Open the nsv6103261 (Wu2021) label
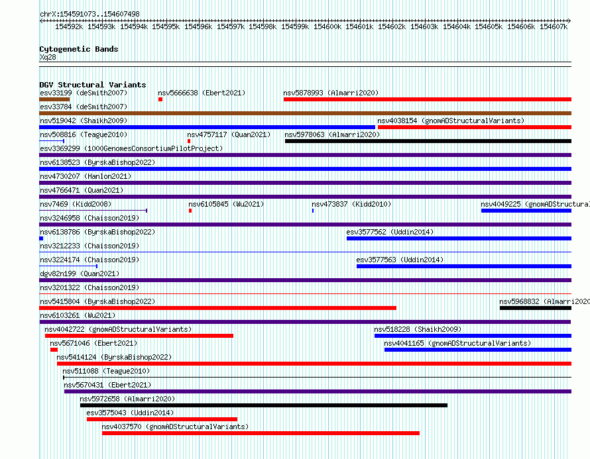Viewport: 590px width, 459px height. (x=78, y=315)
